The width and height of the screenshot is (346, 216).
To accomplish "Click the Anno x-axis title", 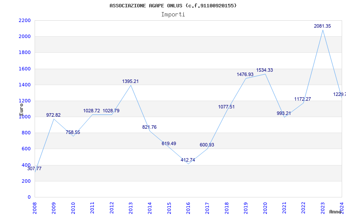I will (x=336, y=212).
